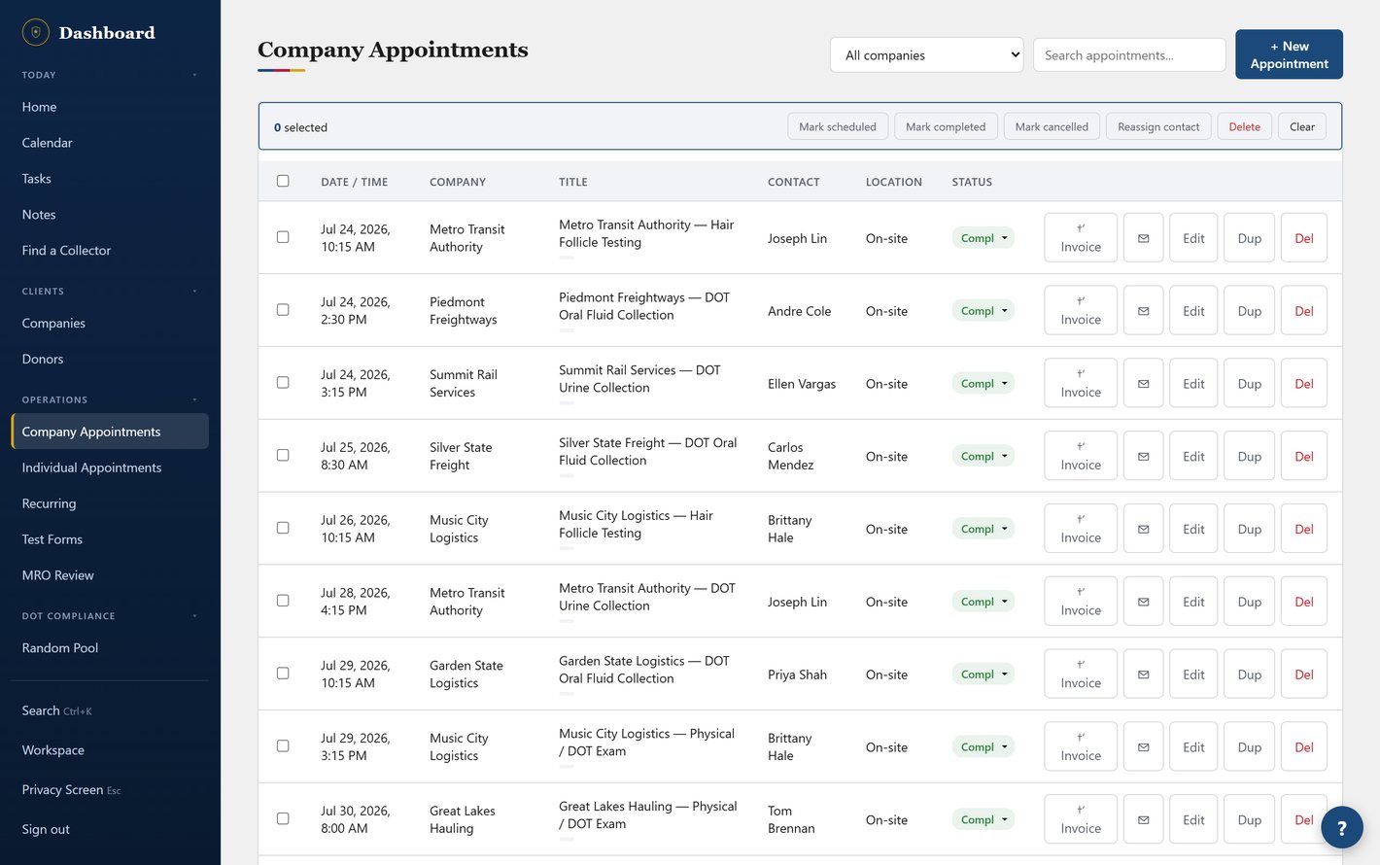Image resolution: width=1380 pixels, height=865 pixels.
Task: Click envelope icon for Summit Rail Services row
Action: [x=1143, y=384]
